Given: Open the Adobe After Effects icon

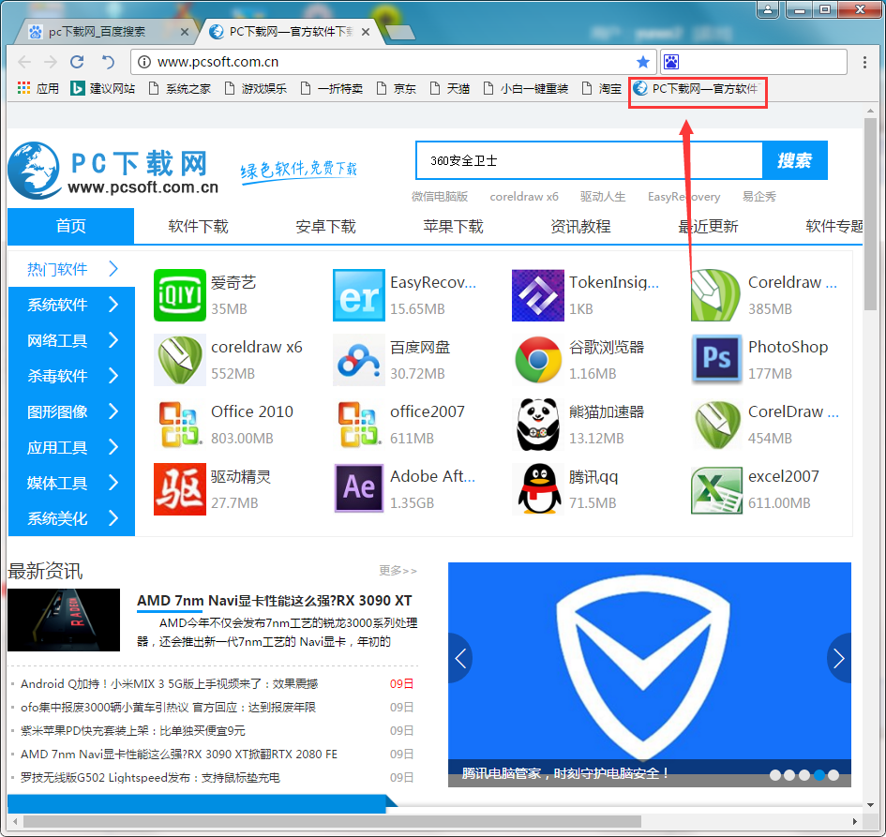Looking at the screenshot, I should pyautogui.click(x=359, y=489).
